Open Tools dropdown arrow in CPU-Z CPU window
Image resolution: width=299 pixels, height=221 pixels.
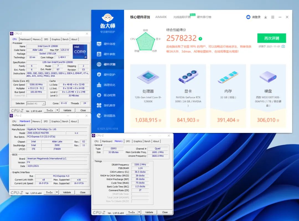(57, 110)
